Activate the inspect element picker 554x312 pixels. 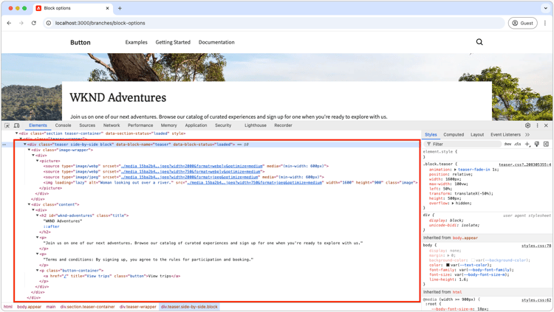coord(7,125)
